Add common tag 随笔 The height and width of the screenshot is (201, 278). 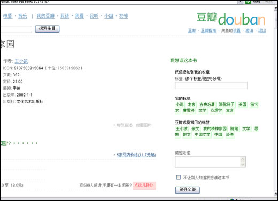pyautogui.click(x=234, y=128)
